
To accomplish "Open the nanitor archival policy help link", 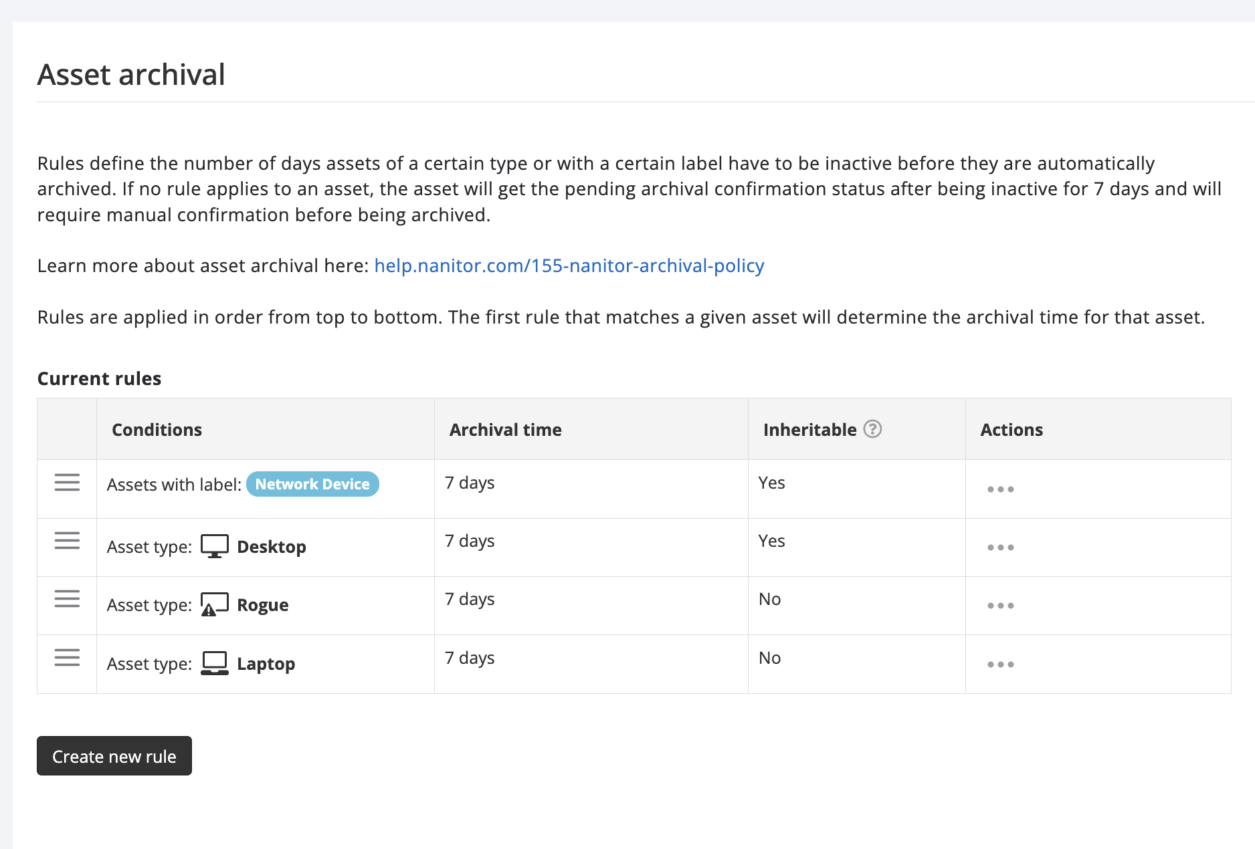I will tap(569, 266).
